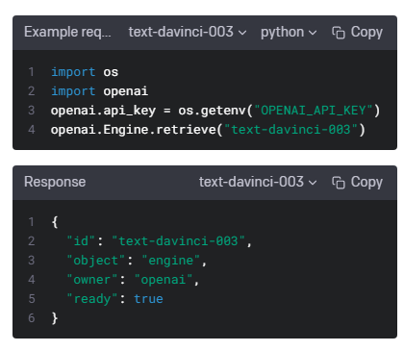Click the chevron beside text-davinci-003 in Response header
Image resolution: width=404 pixels, height=351 pixels.
(x=313, y=183)
